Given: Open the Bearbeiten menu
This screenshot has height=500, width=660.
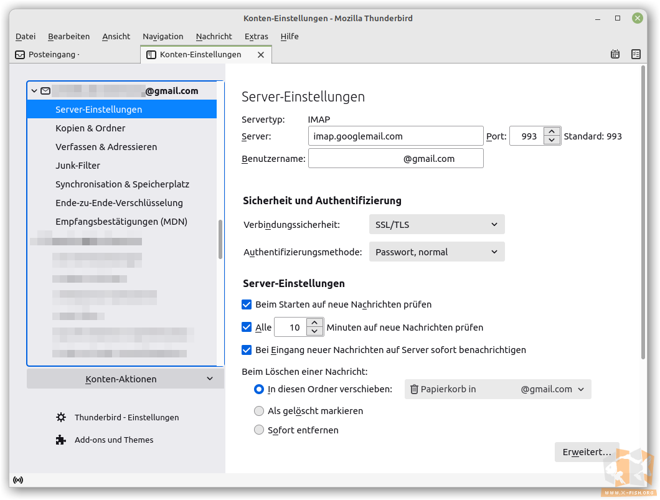Looking at the screenshot, I should pos(69,37).
